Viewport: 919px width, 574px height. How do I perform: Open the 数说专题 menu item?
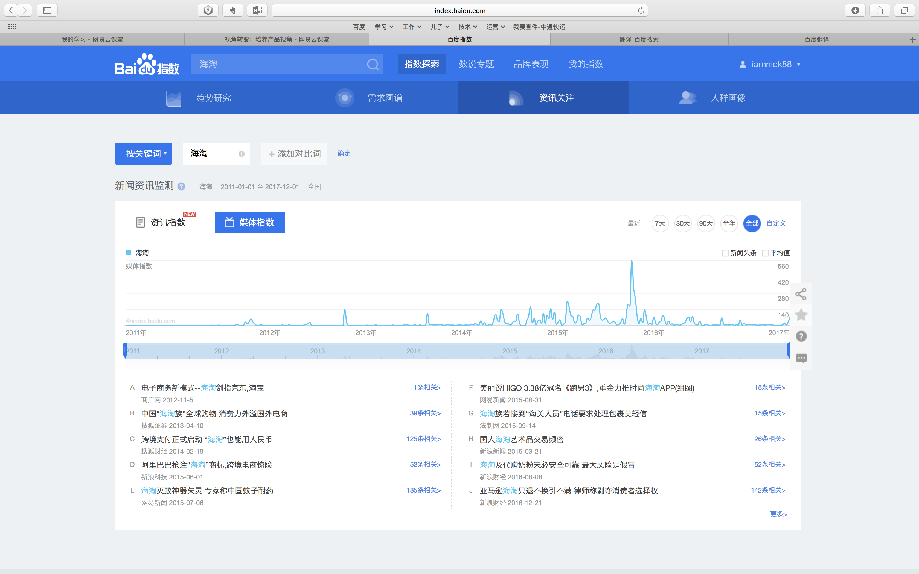(476, 64)
